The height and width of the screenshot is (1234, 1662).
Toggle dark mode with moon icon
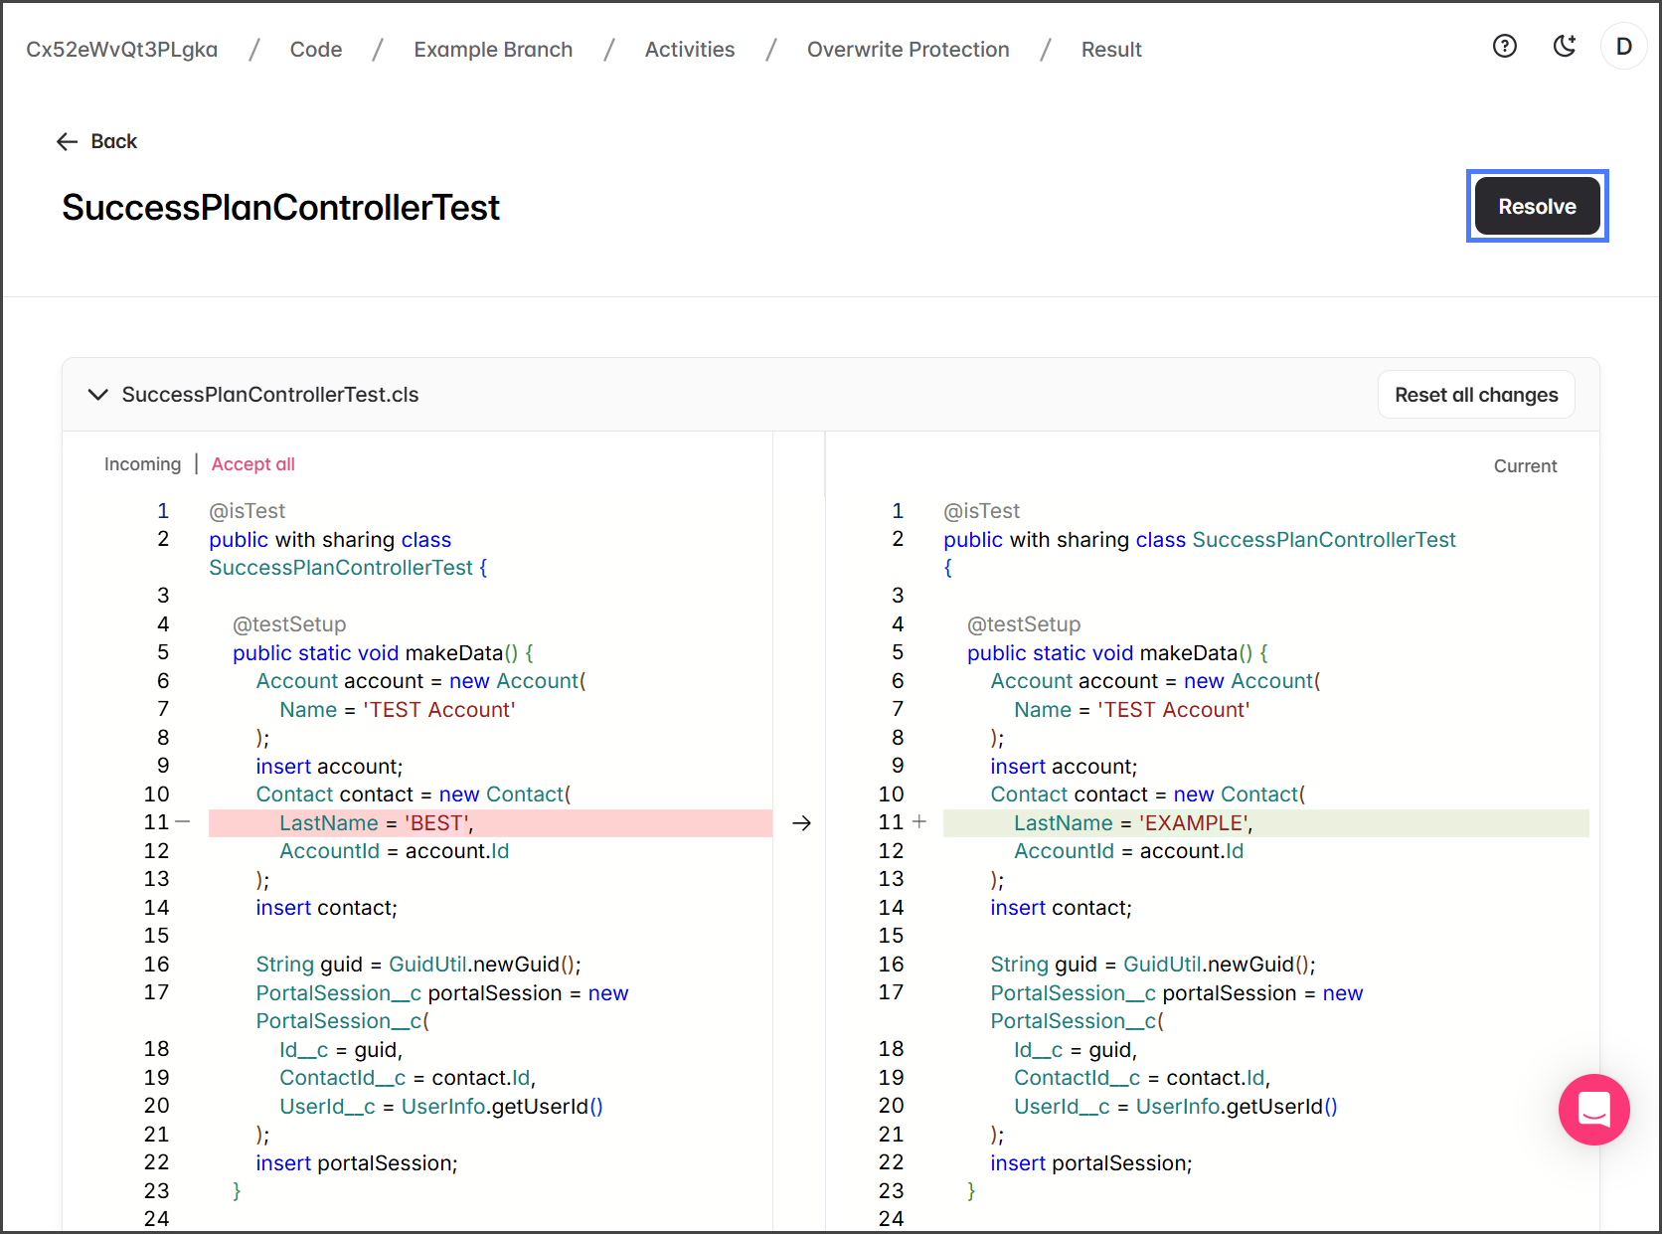(x=1565, y=47)
